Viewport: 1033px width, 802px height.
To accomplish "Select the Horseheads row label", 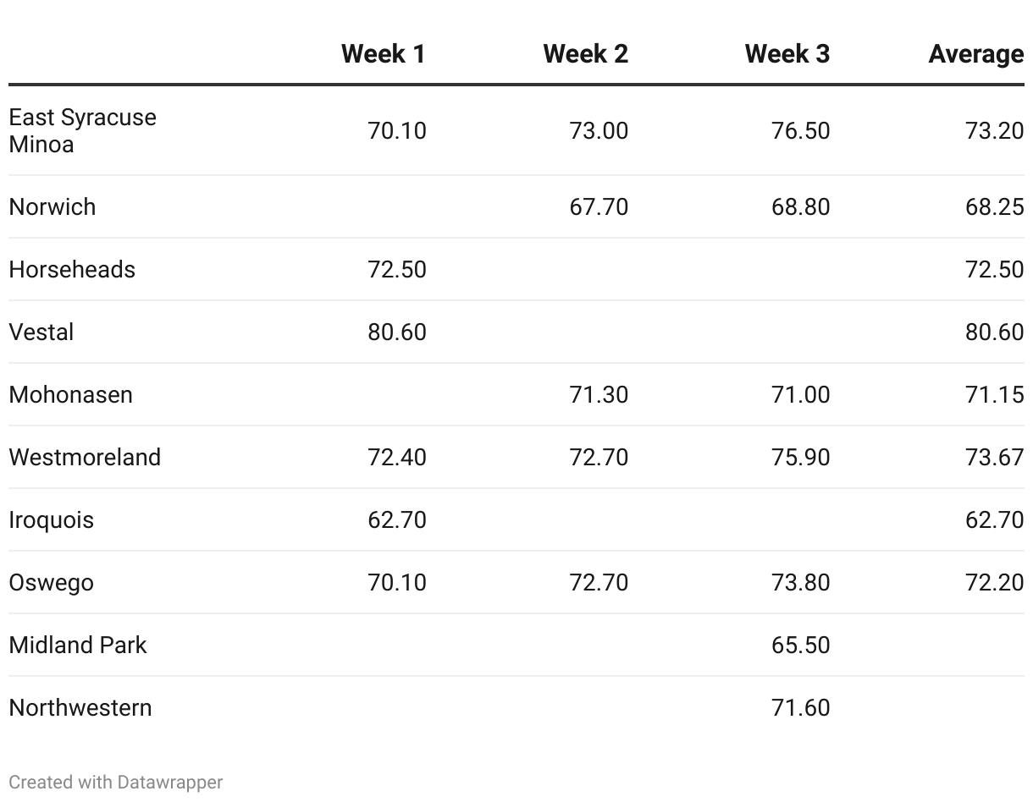I will 72,270.
